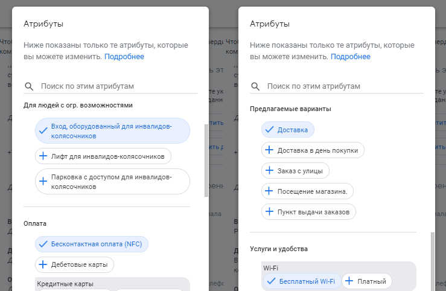Add 'Дебетовые карты' payment attribute
446x291 pixels.
click(x=74, y=264)
